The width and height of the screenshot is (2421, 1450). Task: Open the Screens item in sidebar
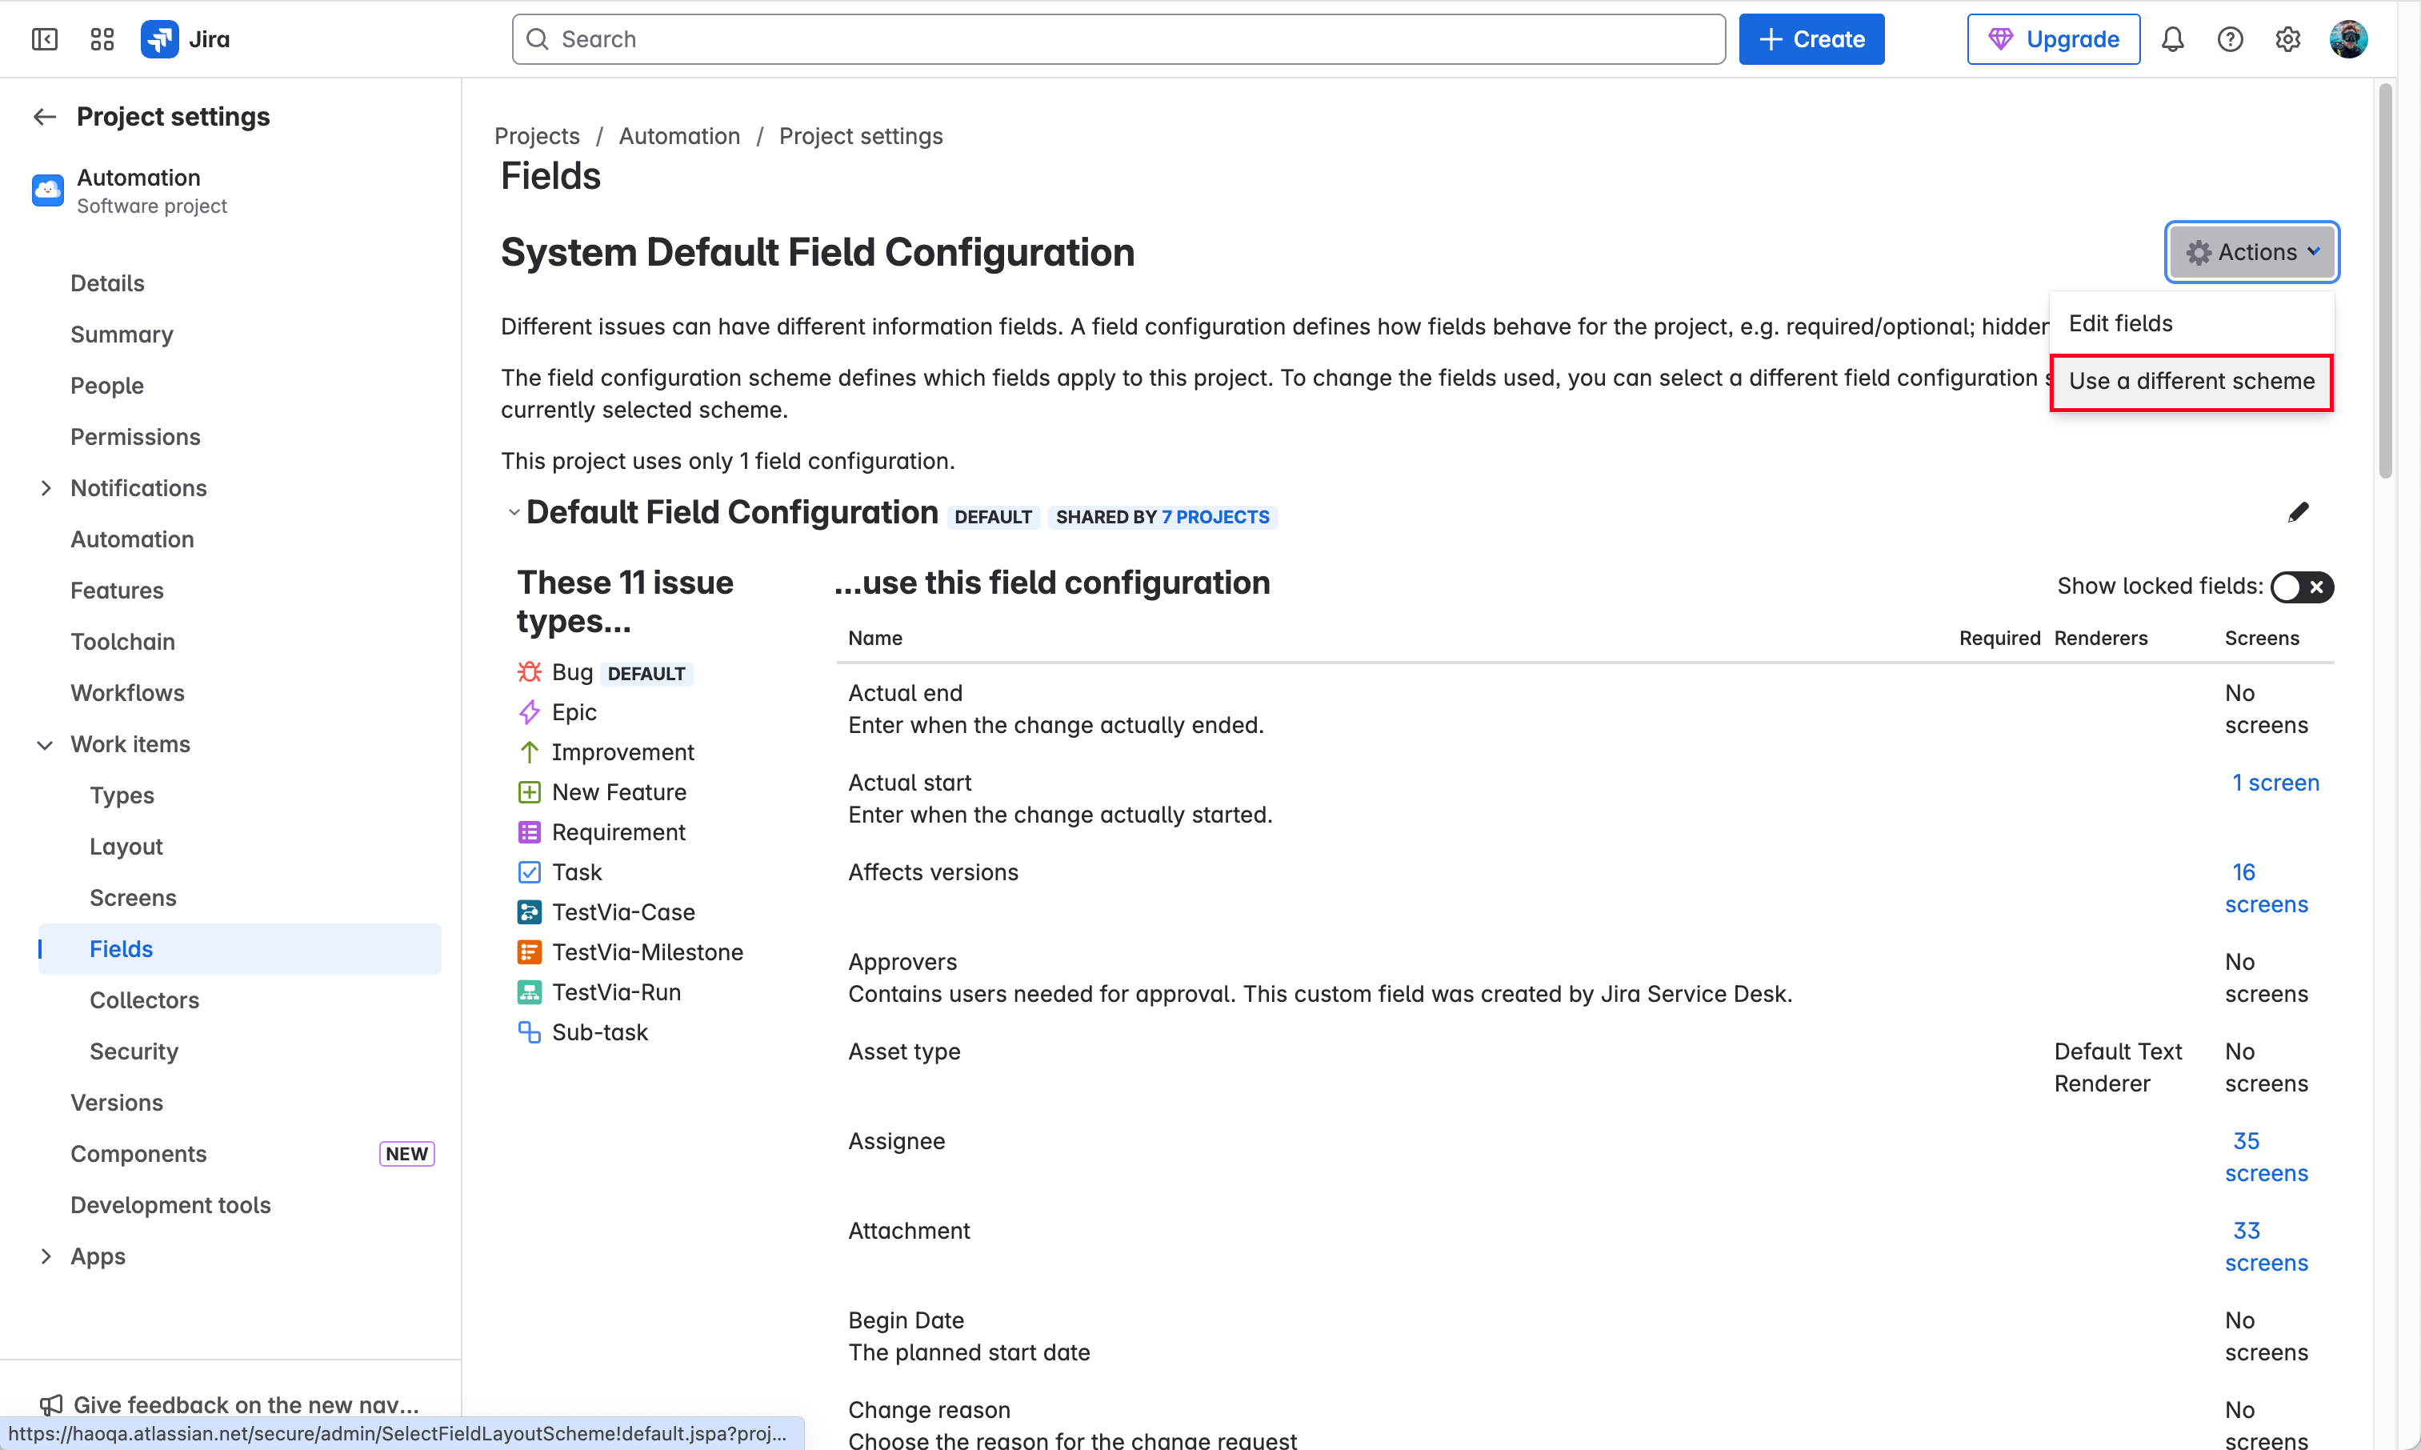coord(133,898)
